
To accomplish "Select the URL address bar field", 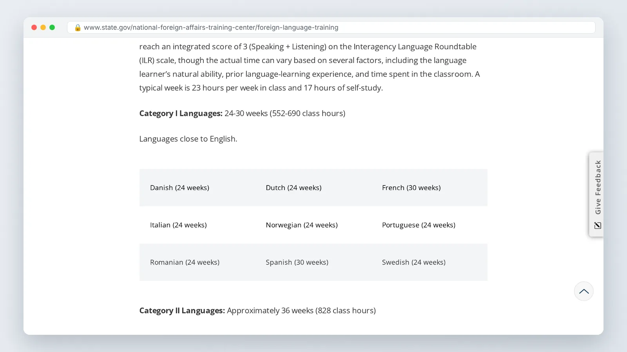I will coord(331,27).
